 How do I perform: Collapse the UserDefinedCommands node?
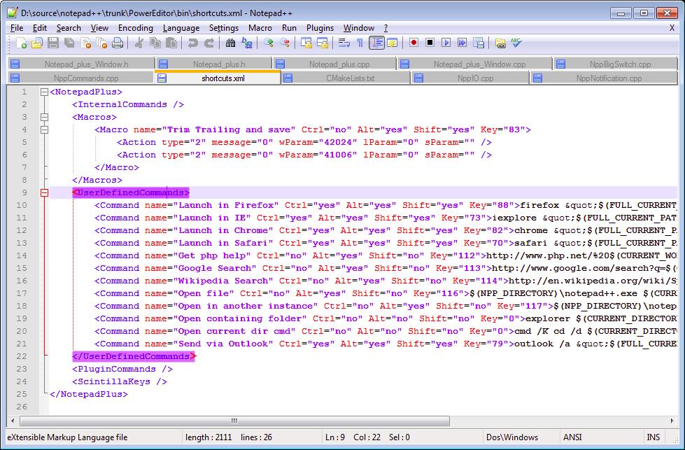click(x=43, y=192)
